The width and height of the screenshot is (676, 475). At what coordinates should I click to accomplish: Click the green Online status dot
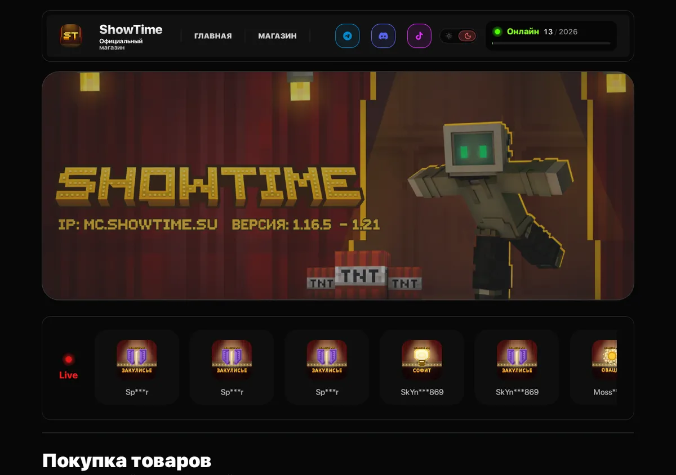[x=497, y=32]
